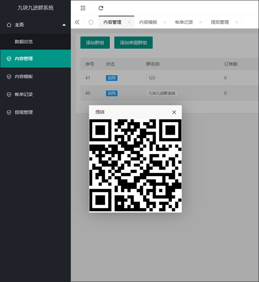Switch to the 提现管理 tab
The height and width of the screenshot is (282, 259).
pos(220,22)
